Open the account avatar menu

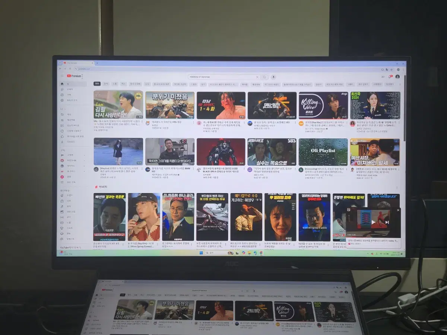click(397, 77)
